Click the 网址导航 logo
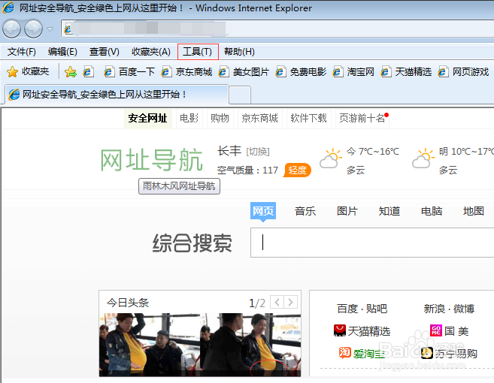This screenshot has width=494, height=383. (x=151, y=160)
